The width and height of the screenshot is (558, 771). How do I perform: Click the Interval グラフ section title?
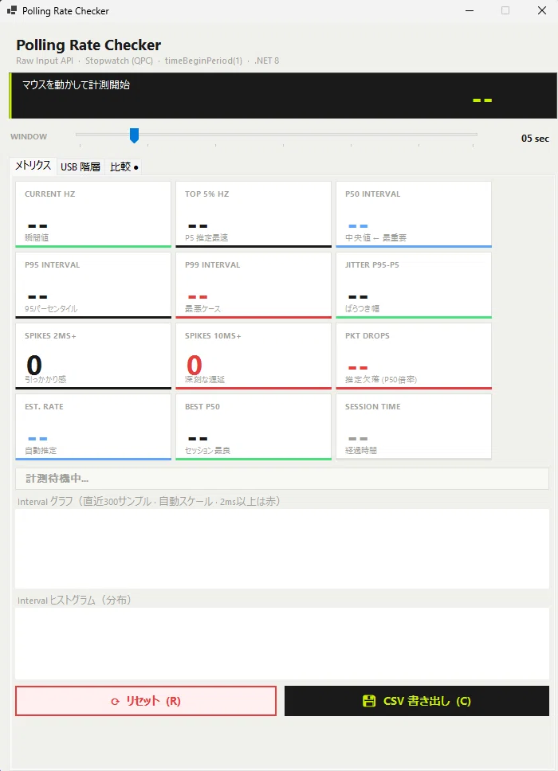[x=149, y=502]
